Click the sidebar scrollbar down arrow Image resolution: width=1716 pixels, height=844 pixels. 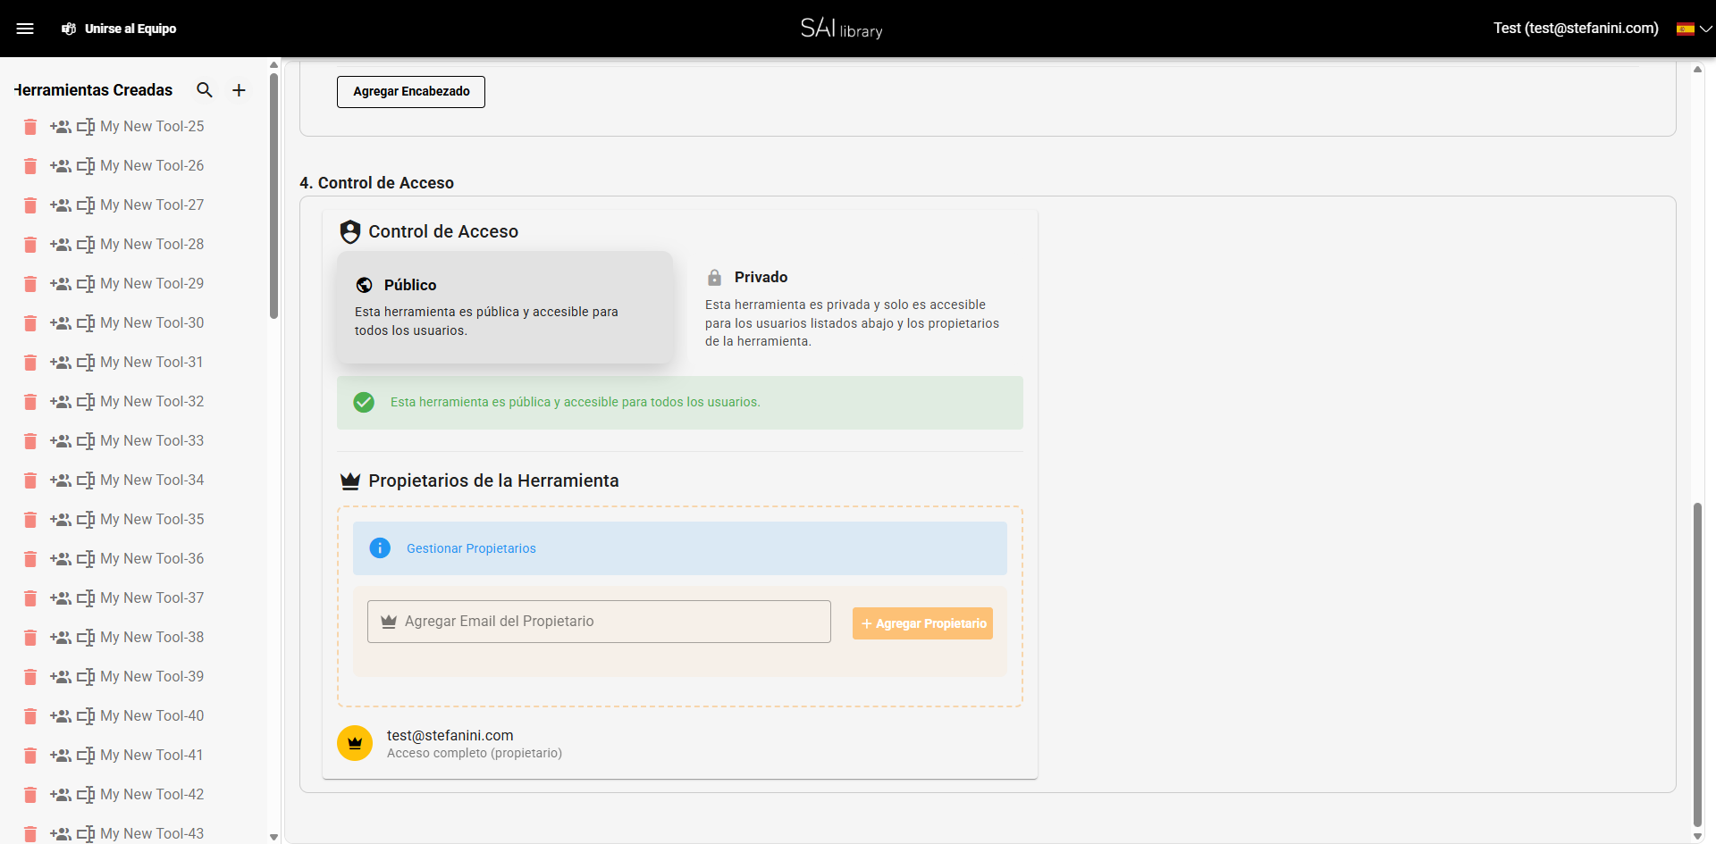pyautogui.click(x=273, y=836)
